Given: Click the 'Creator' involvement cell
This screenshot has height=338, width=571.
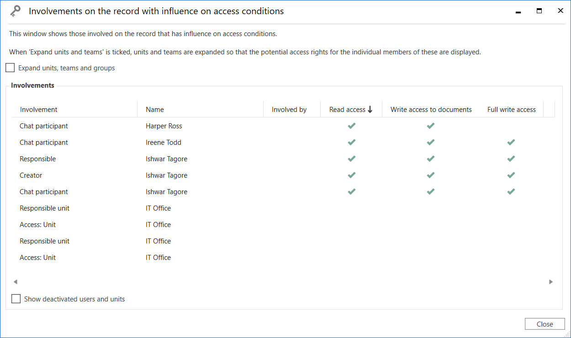Looking at the screenshot, I should coord(31,175).
